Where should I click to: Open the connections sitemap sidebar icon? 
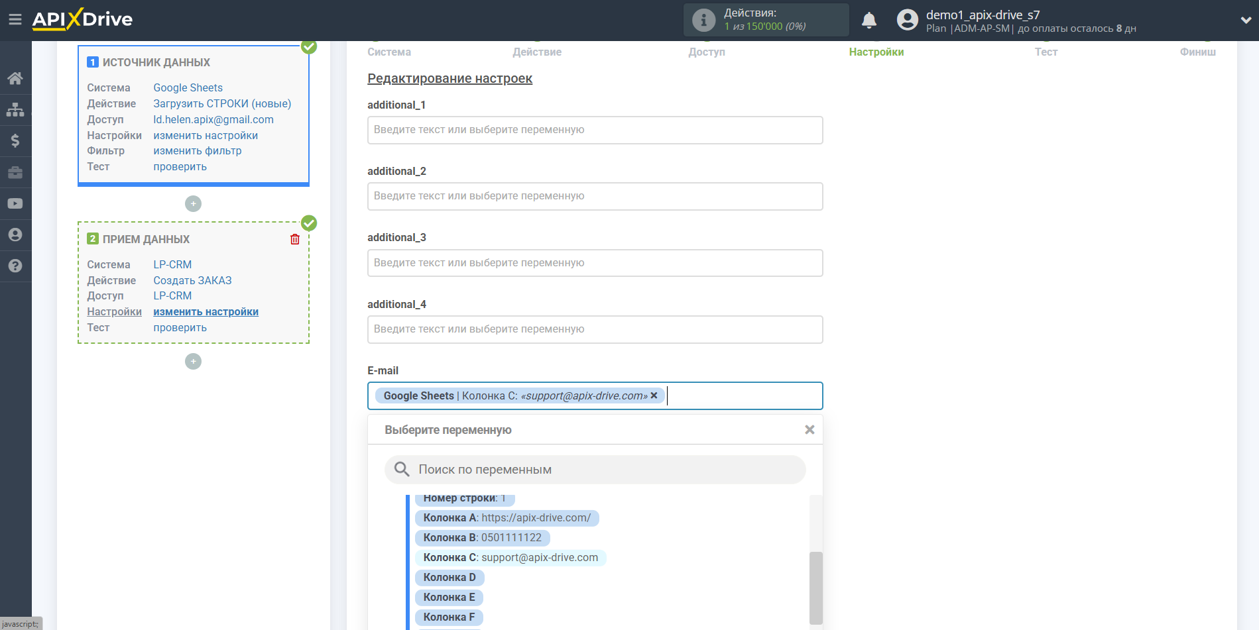tap(15, 109)
